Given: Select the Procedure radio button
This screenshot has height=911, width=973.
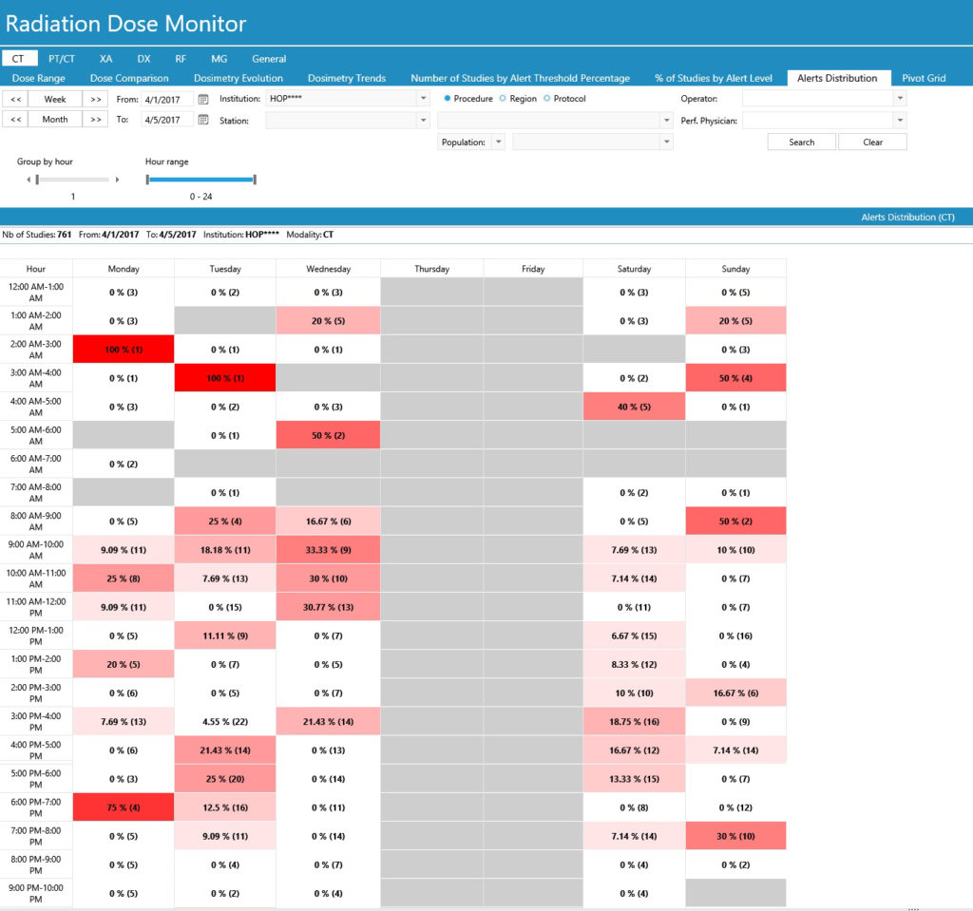Looking at the screenshot, I should [x=448, y=99].
